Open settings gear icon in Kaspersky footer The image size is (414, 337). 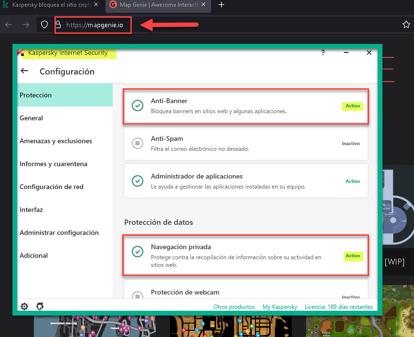24,306
